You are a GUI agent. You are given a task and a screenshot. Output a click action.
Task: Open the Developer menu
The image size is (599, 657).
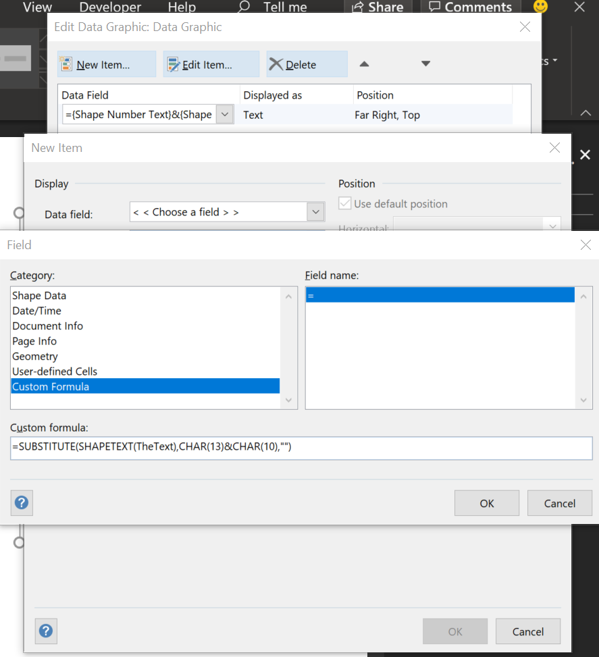pyautogui.click(x=109, y=7)
